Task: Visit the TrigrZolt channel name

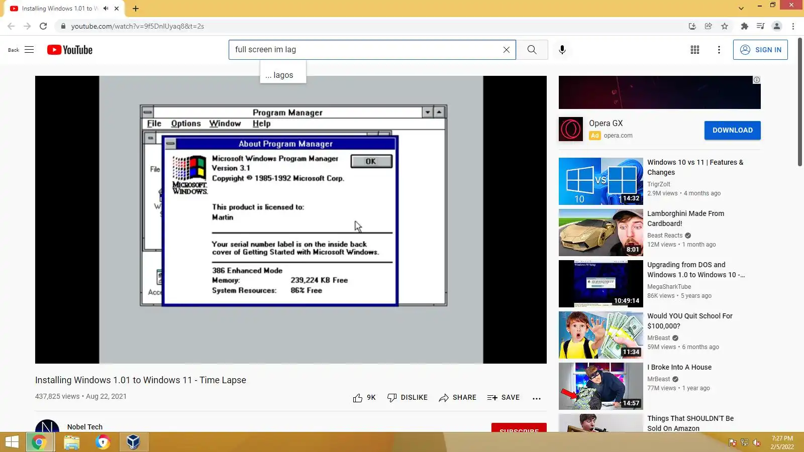Action: [x=659, y=184]
